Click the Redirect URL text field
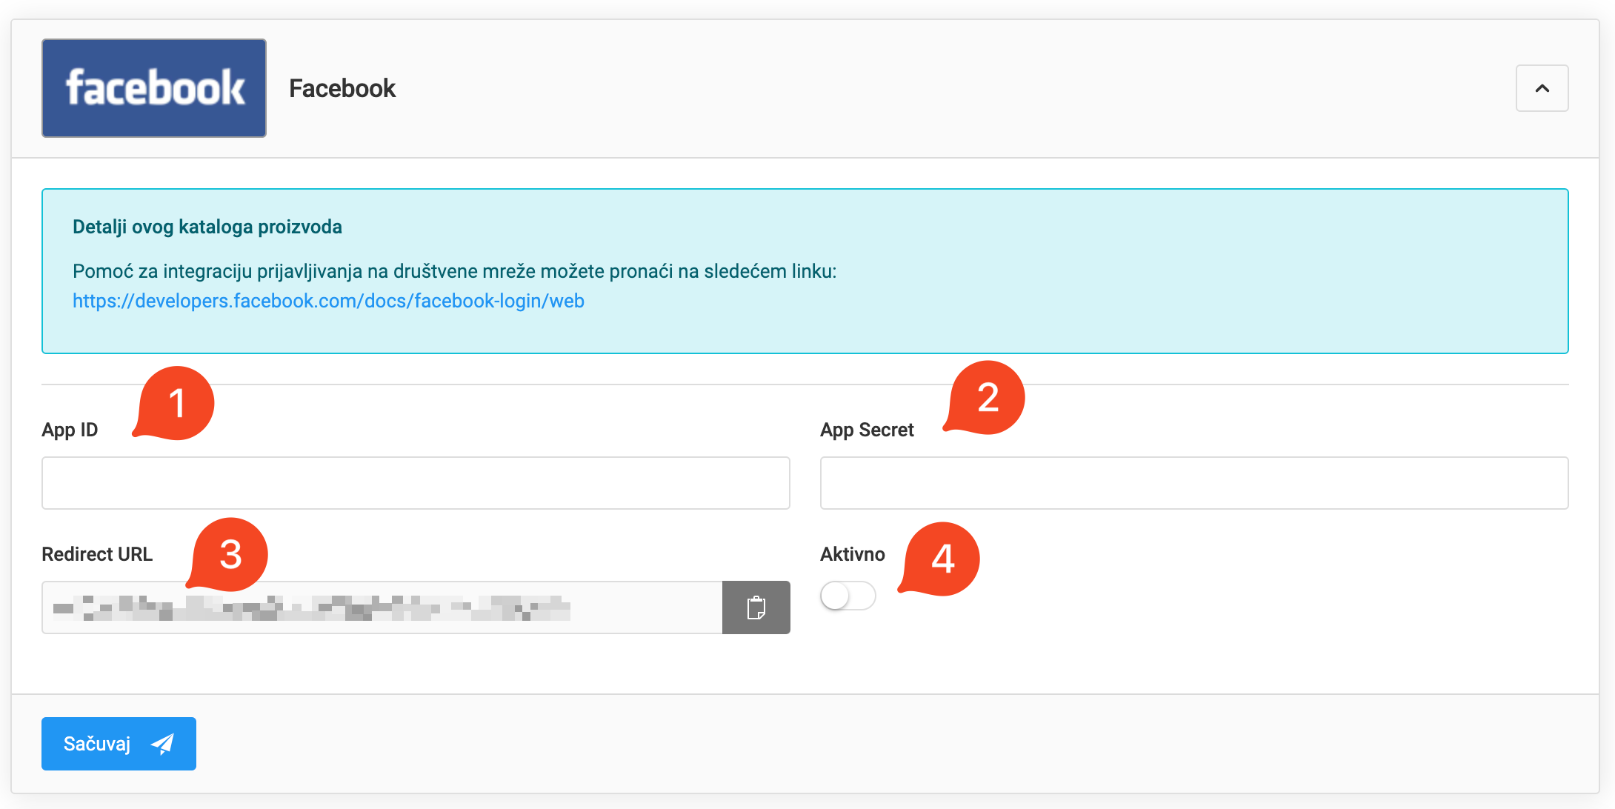This screenshot has width=1615, height=809. pyautogui.click(x=382, y=607)
